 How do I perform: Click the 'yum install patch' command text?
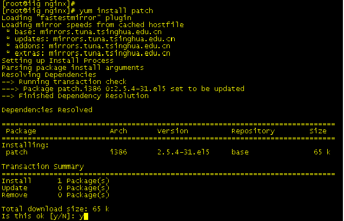116,11
